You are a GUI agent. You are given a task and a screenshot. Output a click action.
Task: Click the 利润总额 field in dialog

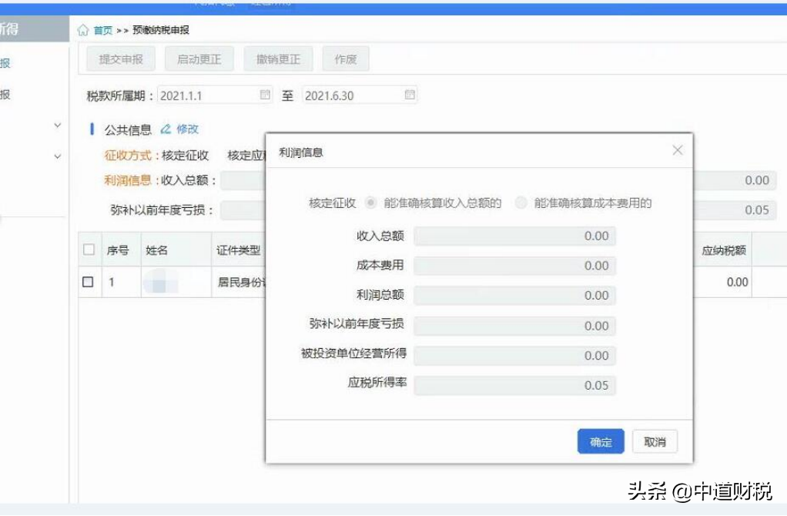coord(515,295)
